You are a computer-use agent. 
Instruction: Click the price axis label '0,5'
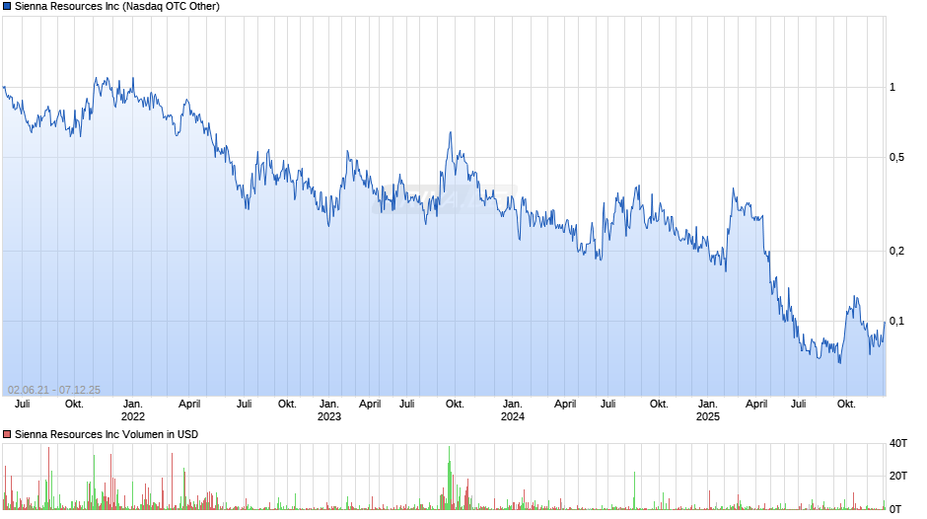pos(896,158)
